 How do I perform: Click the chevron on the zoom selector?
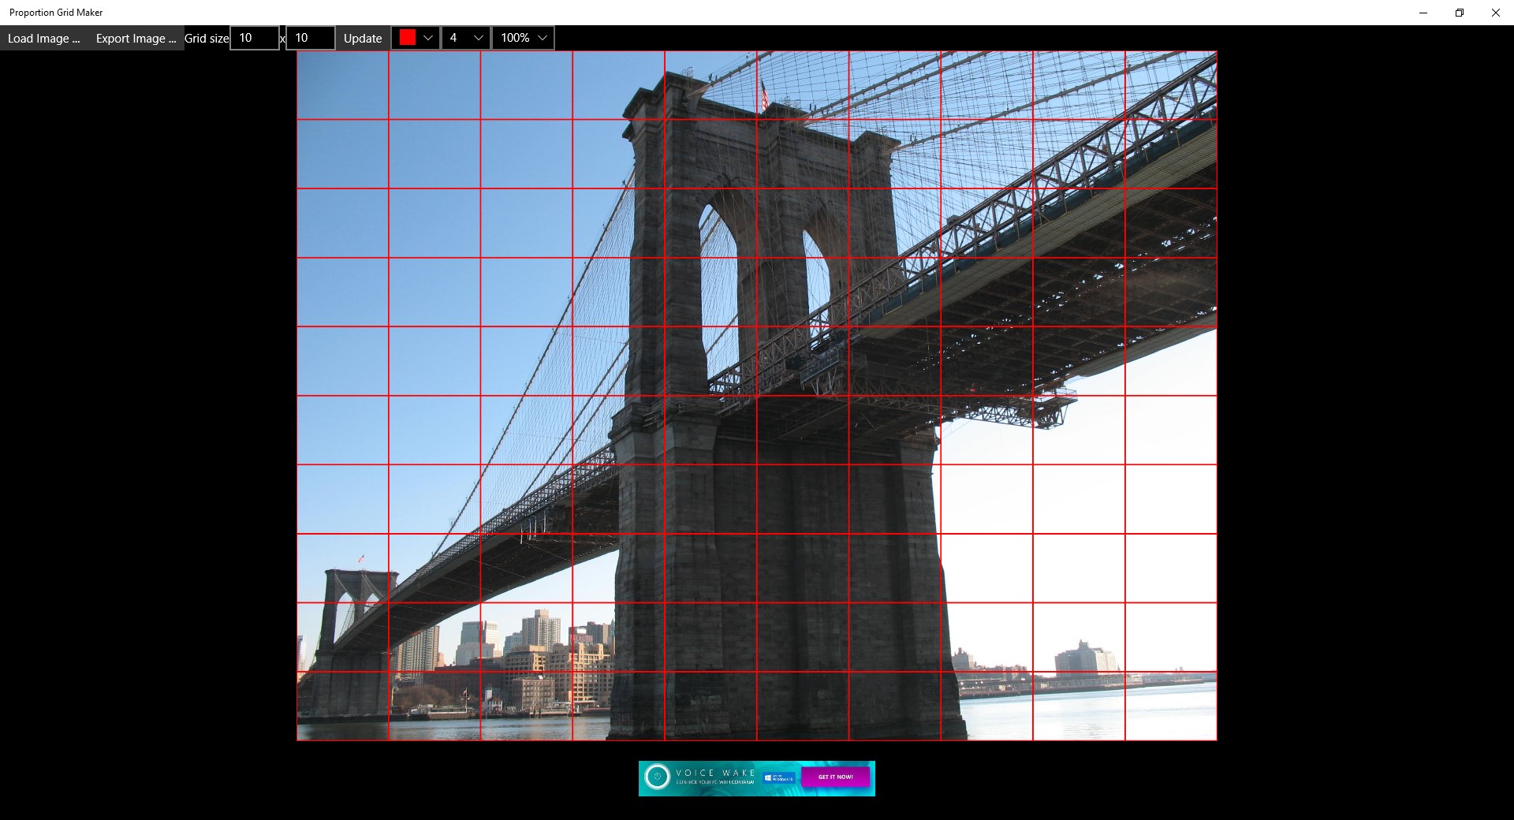pos(542,37)
